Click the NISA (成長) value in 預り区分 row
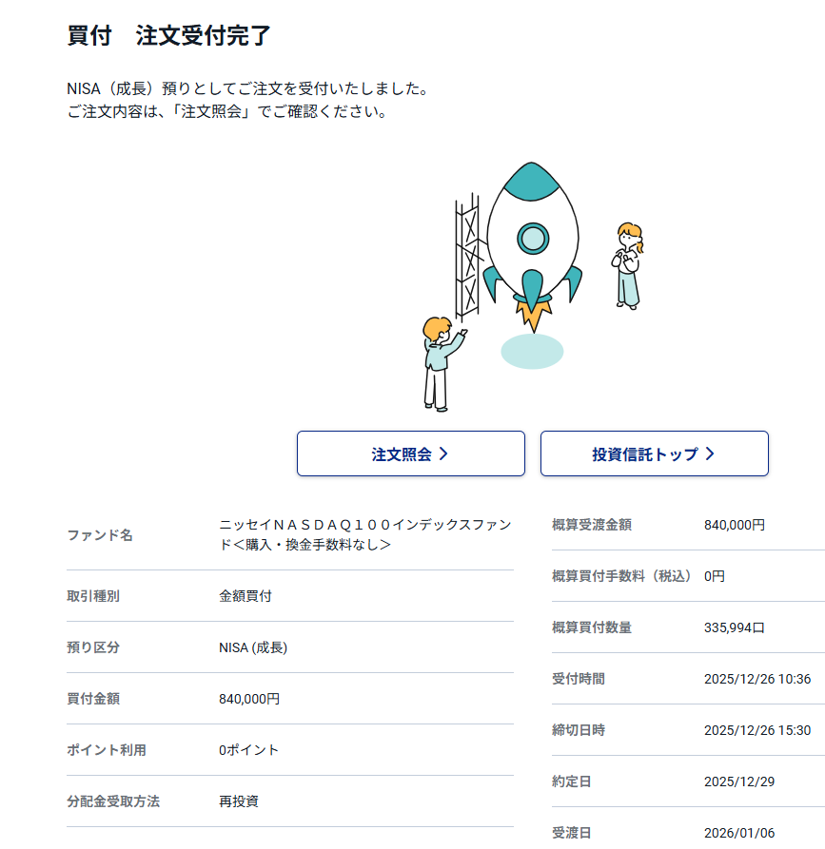This screenshot has width=825, height=849. [x=253, y=647]
